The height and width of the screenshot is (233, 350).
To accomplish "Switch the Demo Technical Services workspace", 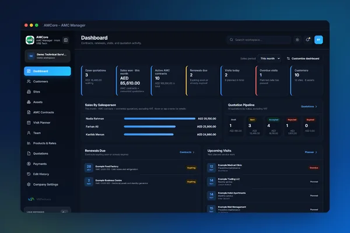I will [47, 56].
